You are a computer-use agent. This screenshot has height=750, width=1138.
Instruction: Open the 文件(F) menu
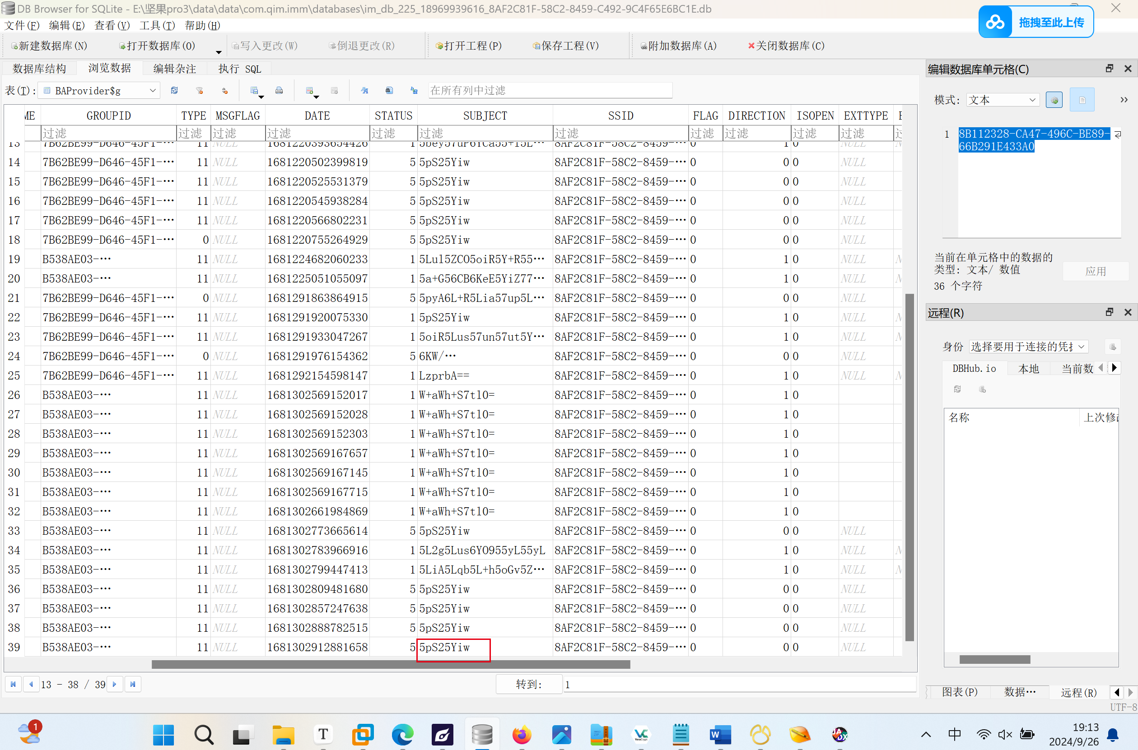click(x=22, y=25)
